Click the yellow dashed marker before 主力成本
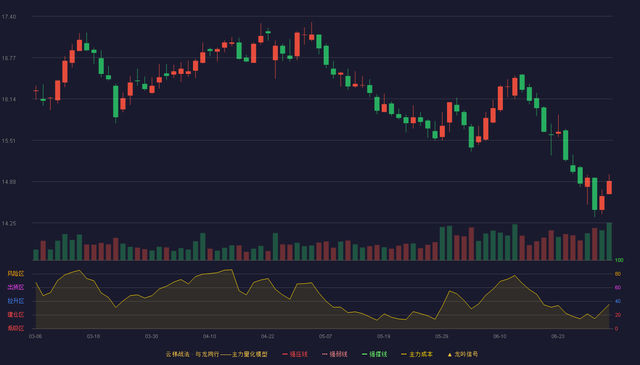The image size is (640, 365). 404,355
